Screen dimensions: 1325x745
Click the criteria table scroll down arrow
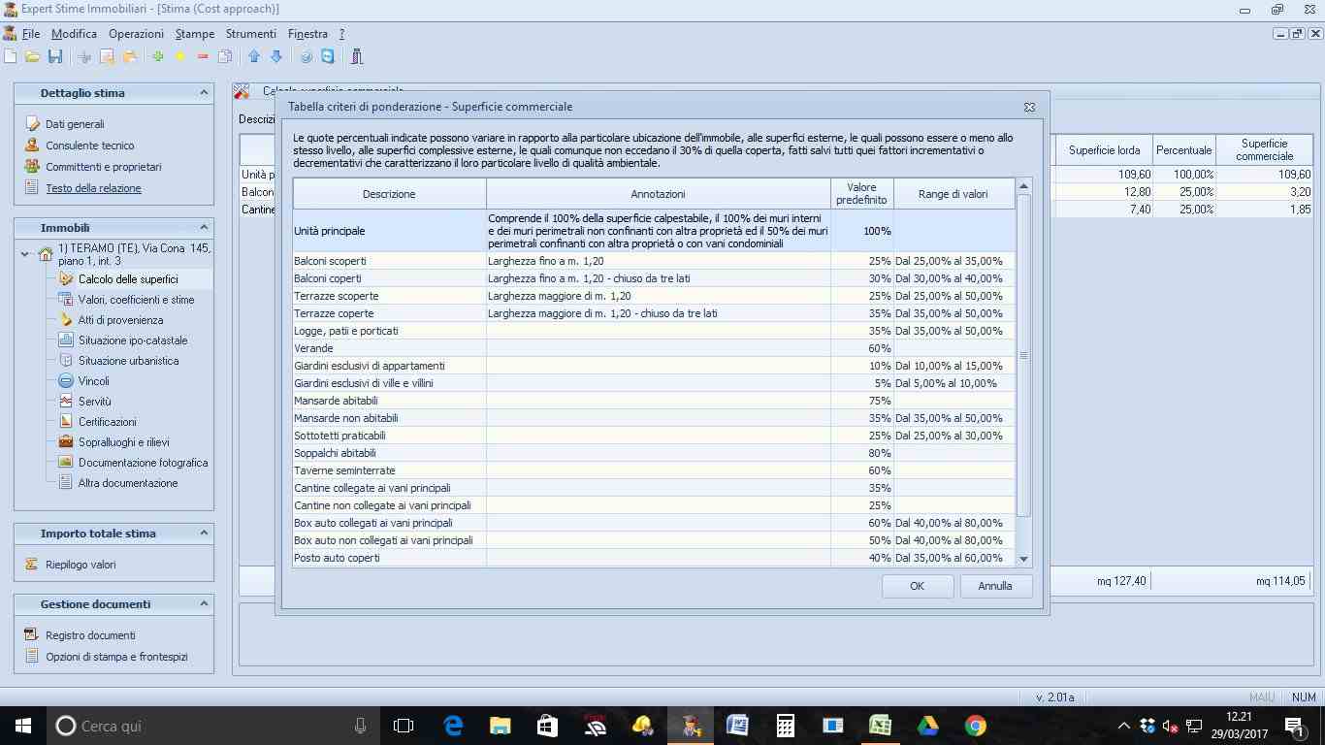coord(1023,559)
